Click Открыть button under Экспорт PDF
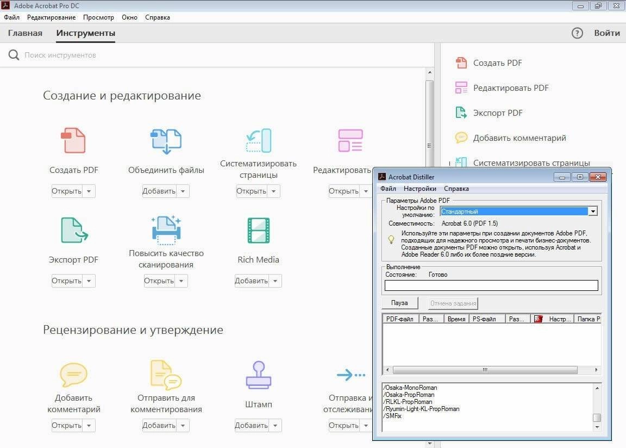The height and width of the screenshot is (448, 626). pos(67,281)
